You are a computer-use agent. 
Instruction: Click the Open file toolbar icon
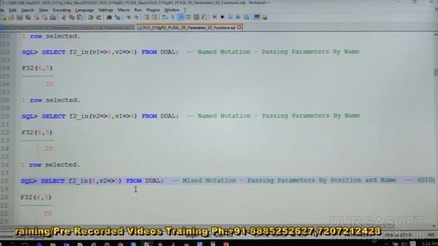coord(11,18)
